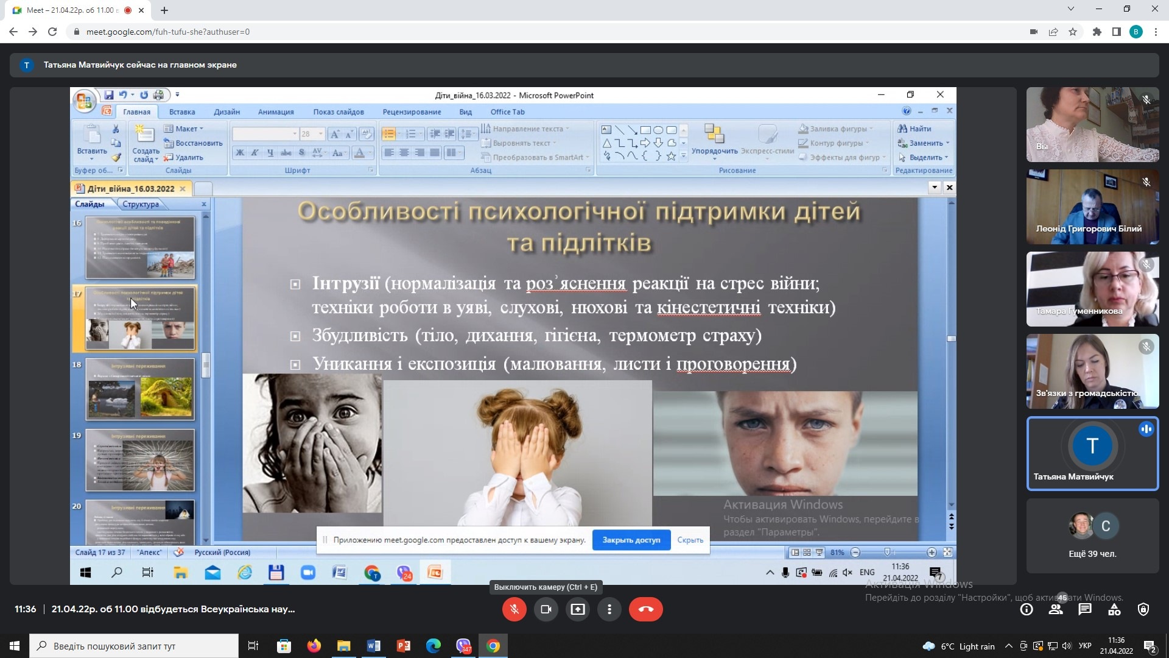Click the Скрыть link
1169x658 pixels.
[x=690, y=540]
